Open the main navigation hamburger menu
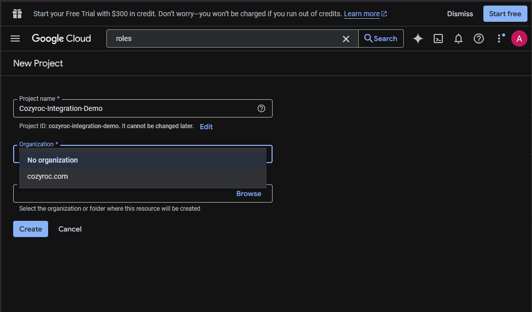This screenshot has height=312, width=532. coord(15,38)
